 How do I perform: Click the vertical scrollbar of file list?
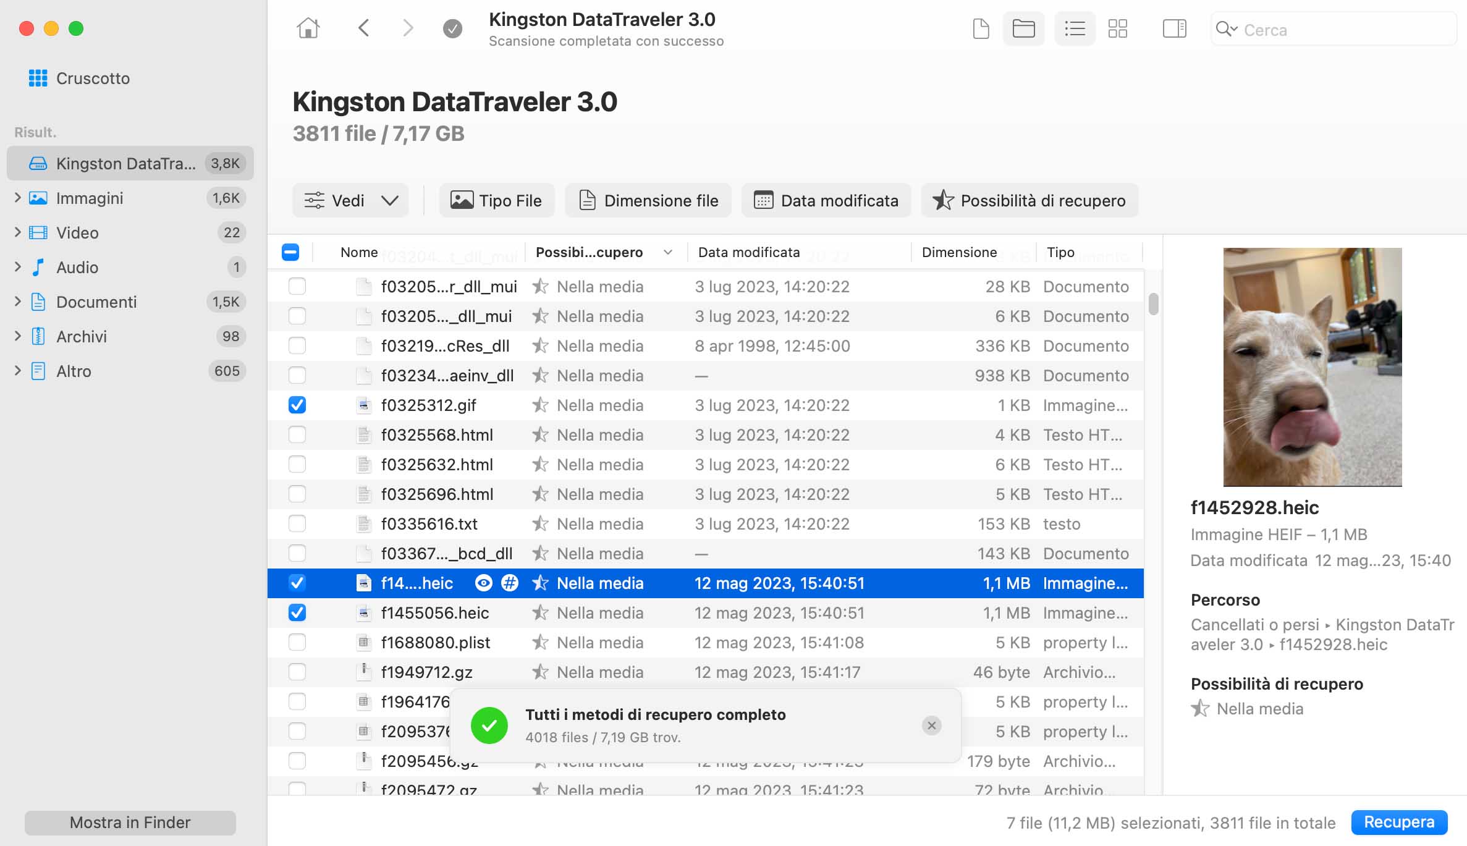point(1153,304)
